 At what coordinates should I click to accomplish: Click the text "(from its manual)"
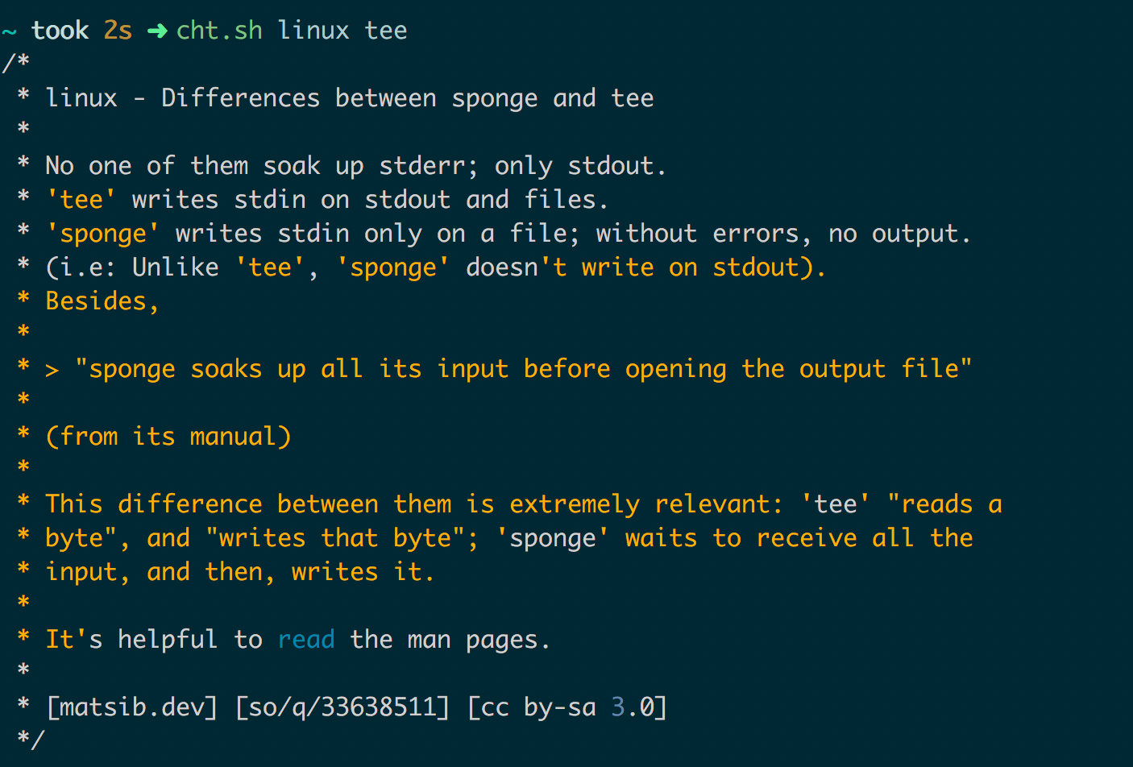[168, 437]
